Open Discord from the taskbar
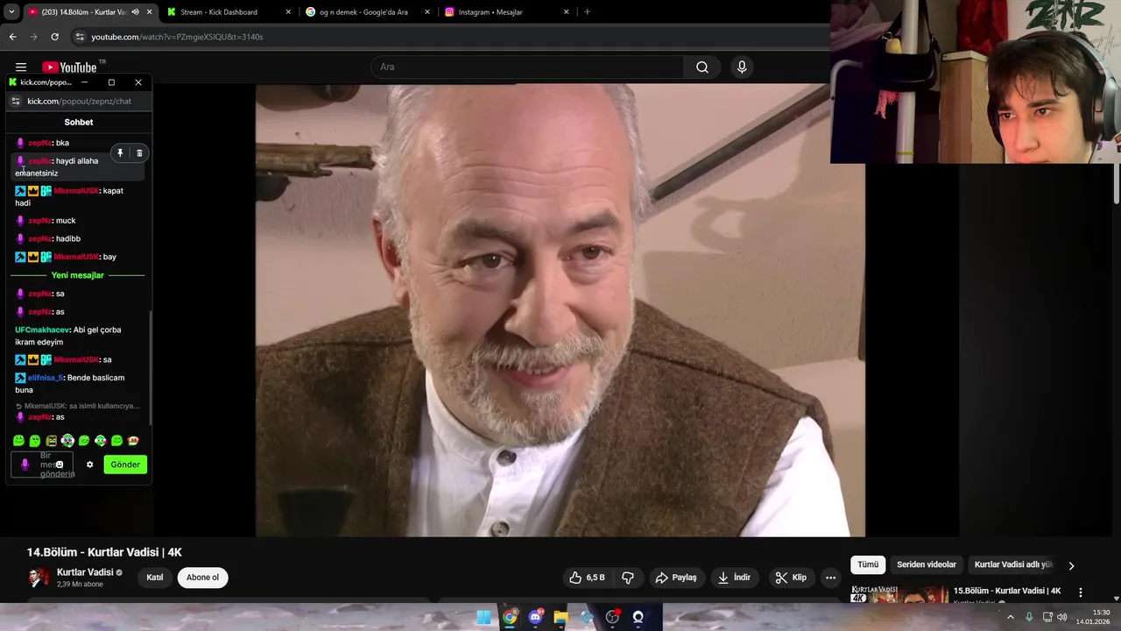1121x631 pixels. coord(535,617)
